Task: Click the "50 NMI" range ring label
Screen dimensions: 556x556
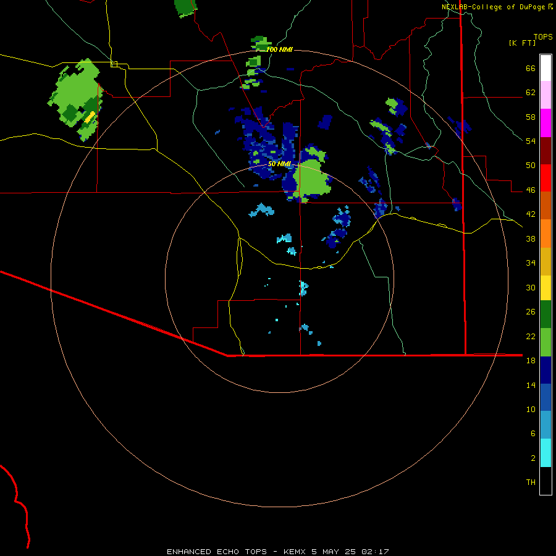Action: [x=279, y=164]
